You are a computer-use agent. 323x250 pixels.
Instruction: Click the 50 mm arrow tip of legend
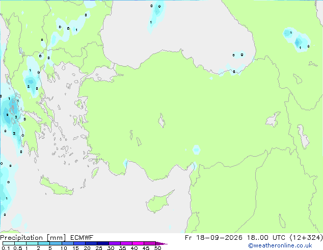[x=162, y=243]
